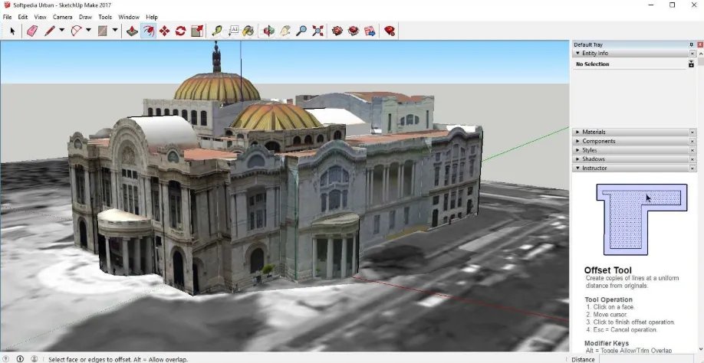Click the "No Selection" text
The height and width of the screenshot is (363, 704).
click(x=593, y=64)
